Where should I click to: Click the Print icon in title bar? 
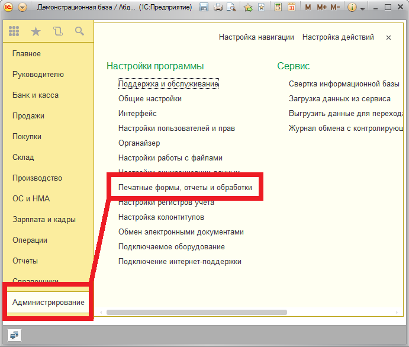(217, 8)
